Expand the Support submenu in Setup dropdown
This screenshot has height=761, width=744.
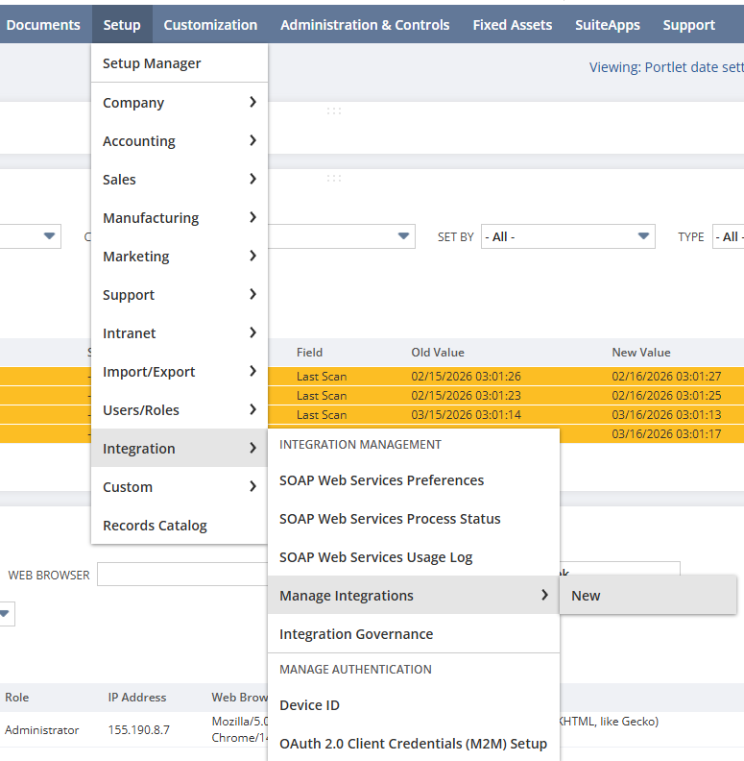click(180, 295)
